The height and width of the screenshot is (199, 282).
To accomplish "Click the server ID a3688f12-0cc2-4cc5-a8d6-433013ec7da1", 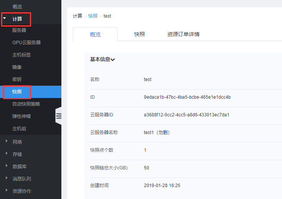I will [x=186, y=115].
